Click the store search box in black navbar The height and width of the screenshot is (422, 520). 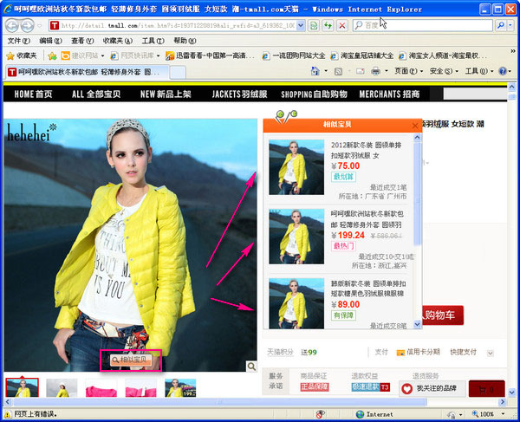pyautogui.click(x=475, y=94)
